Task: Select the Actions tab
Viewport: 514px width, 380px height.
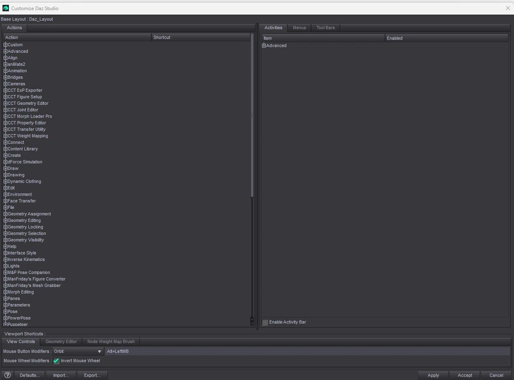Action: (x=15, y=28)
